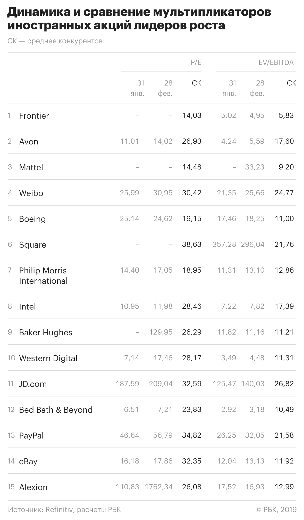Select the Frontier row name
The width and height of the screenshot is (304, 520).
34,116
